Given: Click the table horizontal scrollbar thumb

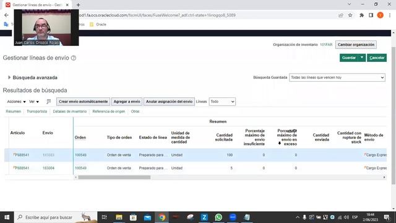Looking at the screenshot, I should (114, 178).
